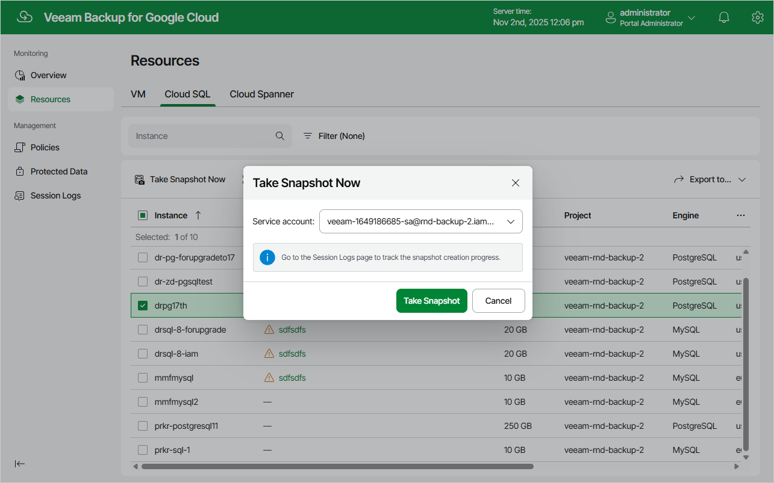Click the scroll left arrow

[x=136, y=466]
